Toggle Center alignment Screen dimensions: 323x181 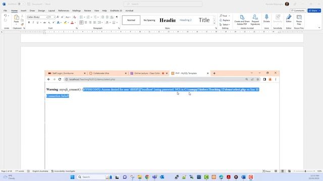click(86, 22)
